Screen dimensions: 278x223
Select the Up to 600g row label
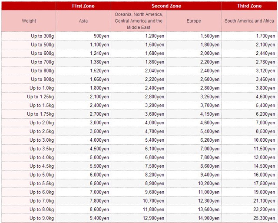pyautogui.click(x=43, y=53)
